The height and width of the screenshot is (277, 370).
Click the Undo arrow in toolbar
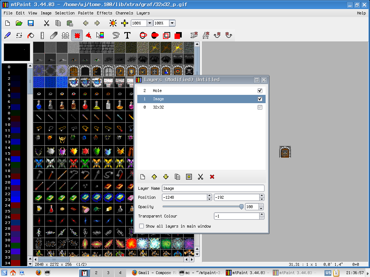coord(86,23)
